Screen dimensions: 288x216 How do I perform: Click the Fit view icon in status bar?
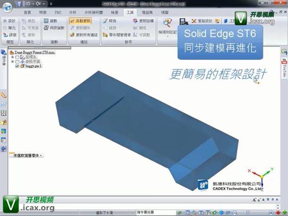[201, 213]
